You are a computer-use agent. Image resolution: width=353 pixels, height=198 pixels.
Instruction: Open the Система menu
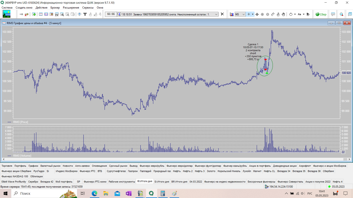click(x=7, y=7)
